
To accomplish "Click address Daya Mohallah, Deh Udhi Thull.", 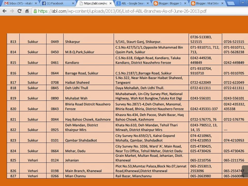I will point(140,88).
